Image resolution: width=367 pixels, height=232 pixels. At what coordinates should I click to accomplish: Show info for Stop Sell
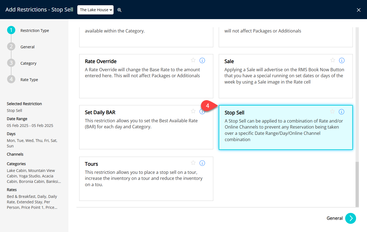pyautogui.click(x=341, y=112)
